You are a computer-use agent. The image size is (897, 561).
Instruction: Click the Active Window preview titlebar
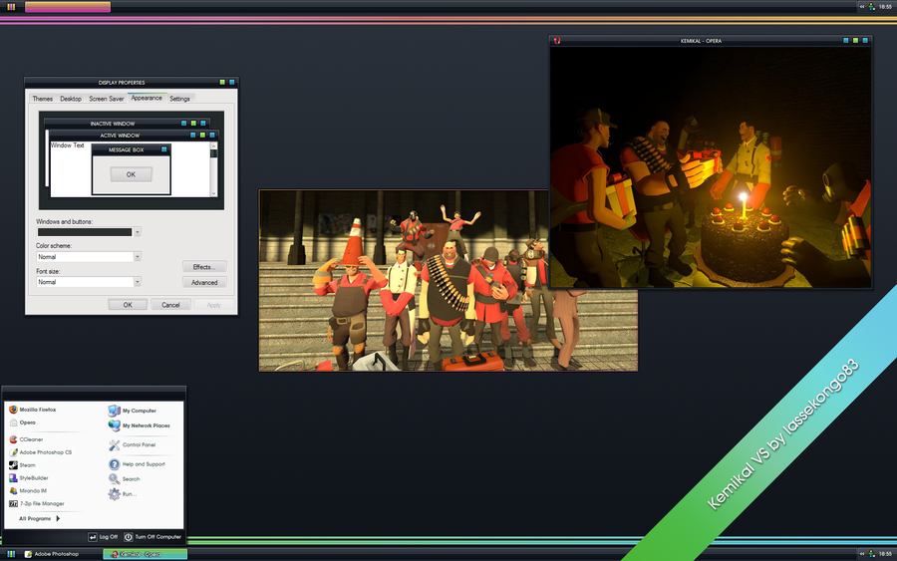tap(133, 135)
